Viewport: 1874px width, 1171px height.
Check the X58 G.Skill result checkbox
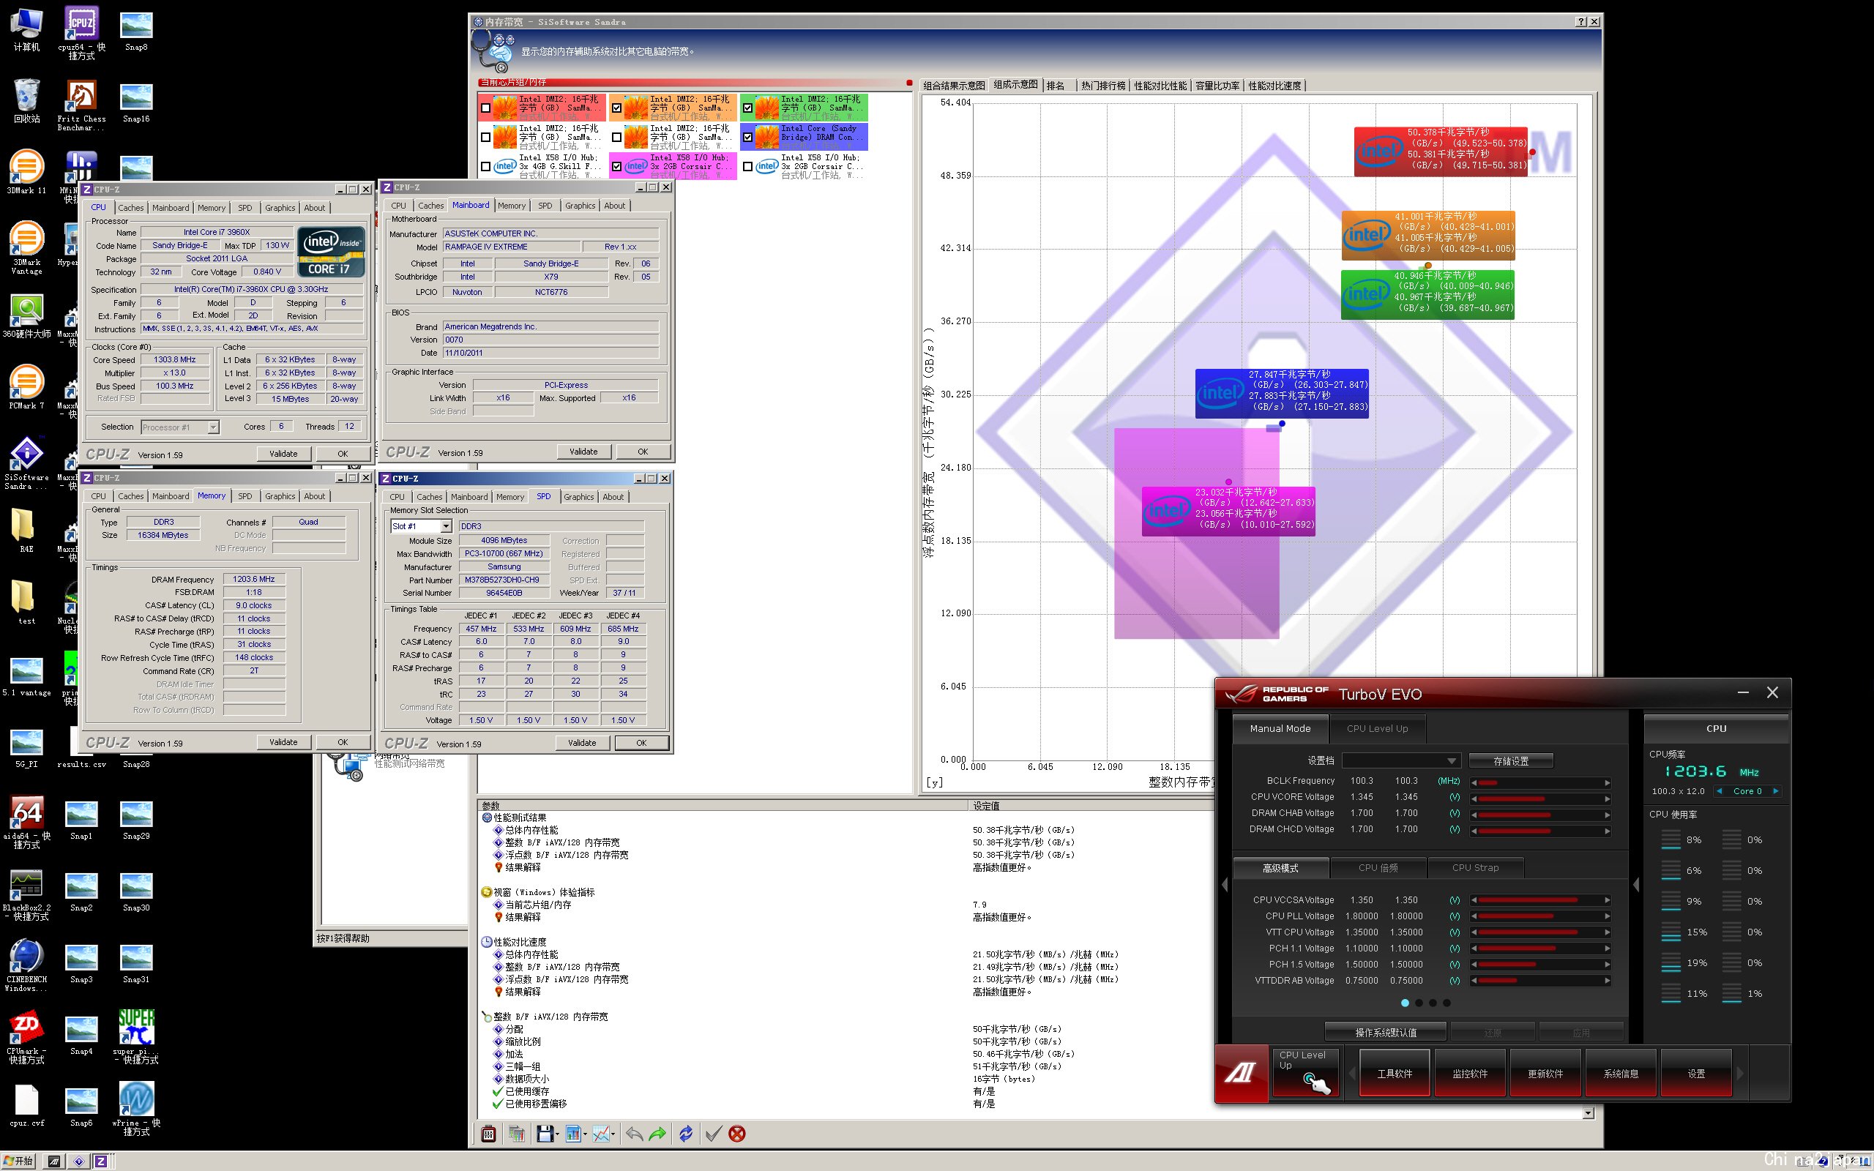(x=485, y=165)
